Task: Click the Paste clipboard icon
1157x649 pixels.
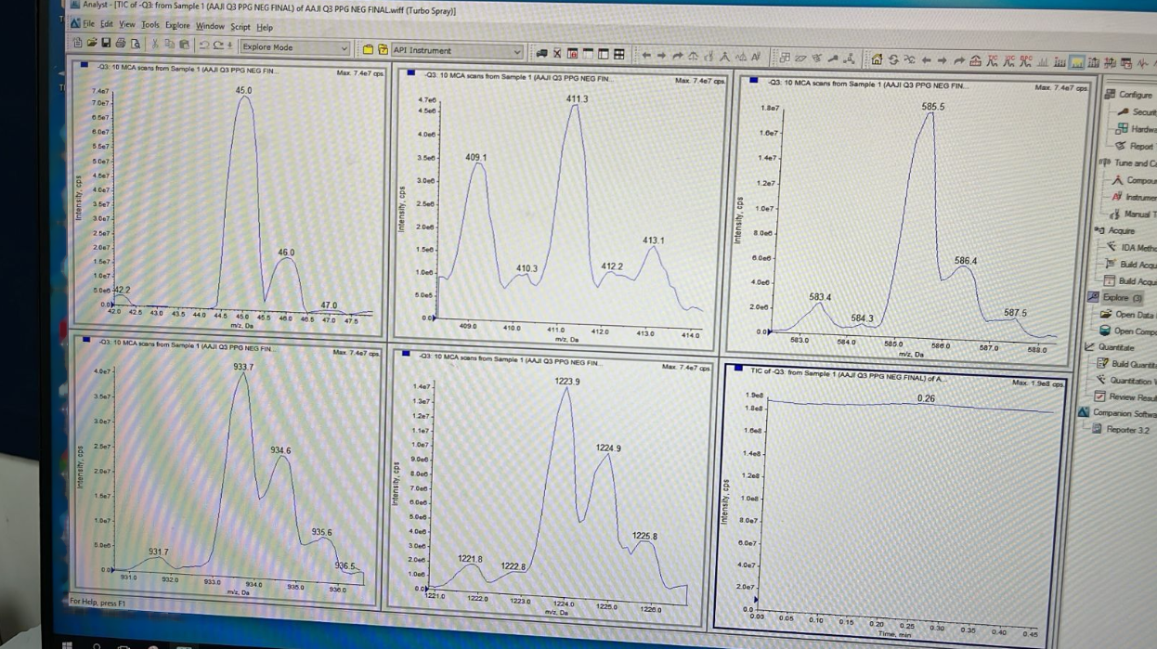Action: point(185,45)
